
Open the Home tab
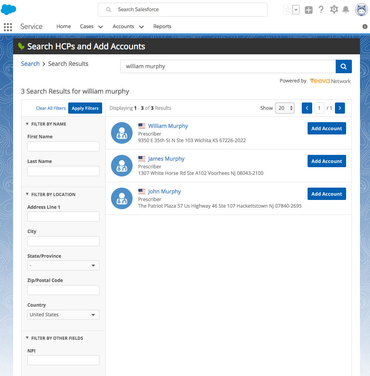(x=64, y=27)
